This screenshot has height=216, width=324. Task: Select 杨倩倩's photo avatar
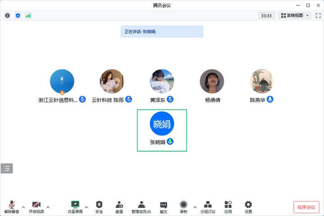coord(212,81)
